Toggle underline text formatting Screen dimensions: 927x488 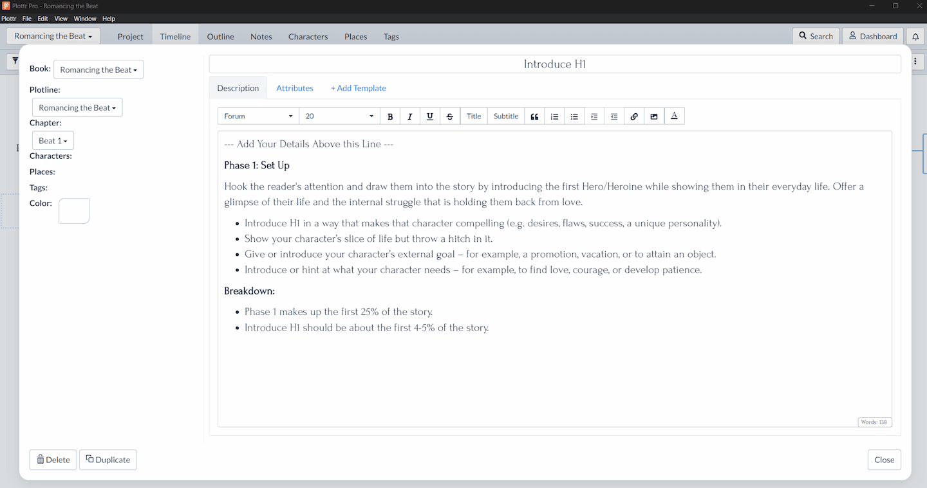coord(430,116)
